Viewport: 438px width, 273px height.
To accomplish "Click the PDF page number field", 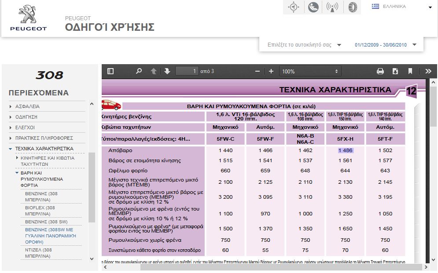I will click(x=187, y=71).
